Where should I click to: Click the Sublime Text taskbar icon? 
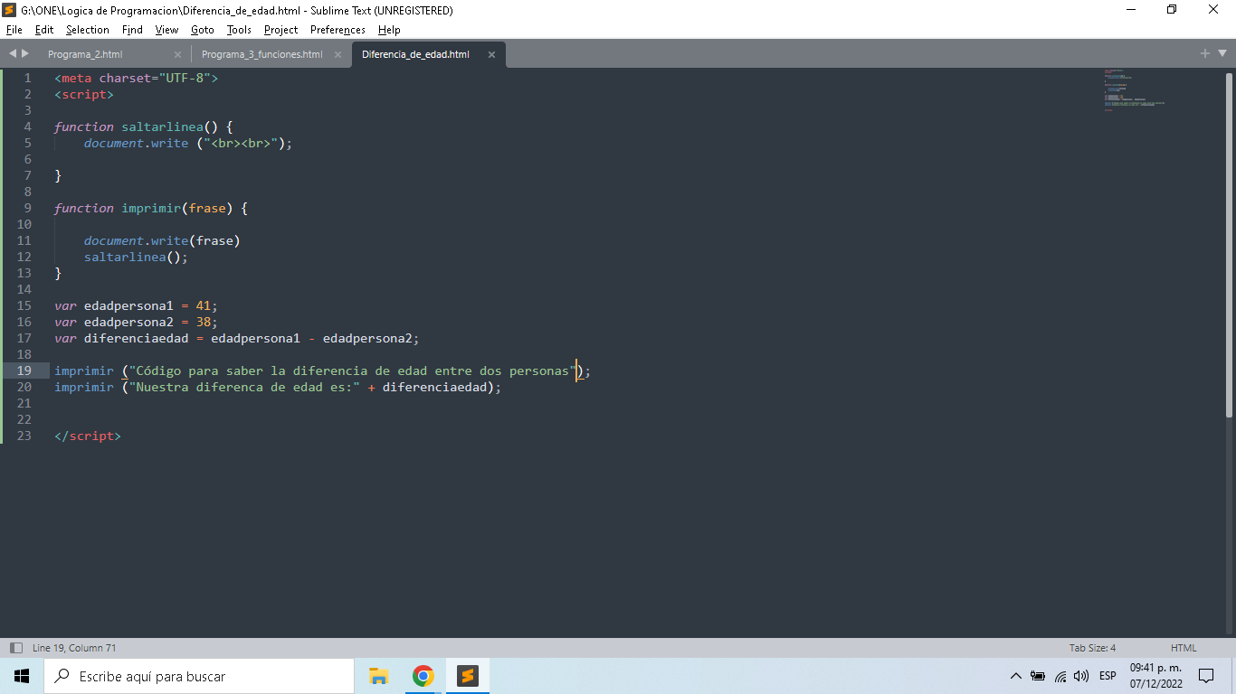click(467, 676)
